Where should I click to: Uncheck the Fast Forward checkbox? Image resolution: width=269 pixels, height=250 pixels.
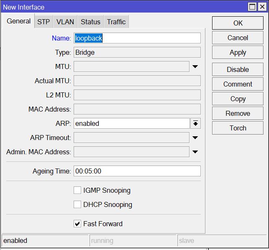pyautogui.click(x=77, y=224)
